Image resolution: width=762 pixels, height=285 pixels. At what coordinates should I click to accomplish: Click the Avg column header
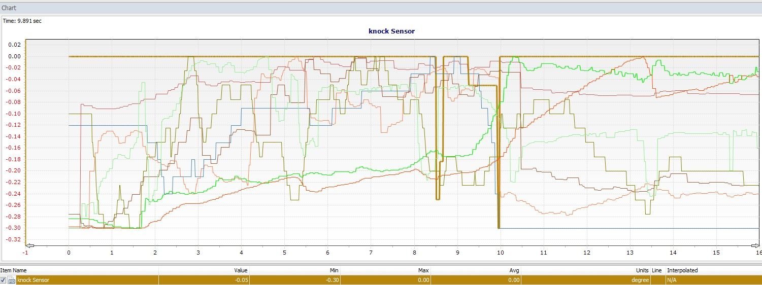click(514, 270)
